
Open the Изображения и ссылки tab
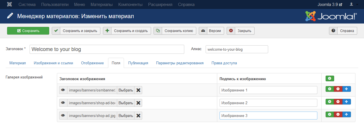[53, 63]
